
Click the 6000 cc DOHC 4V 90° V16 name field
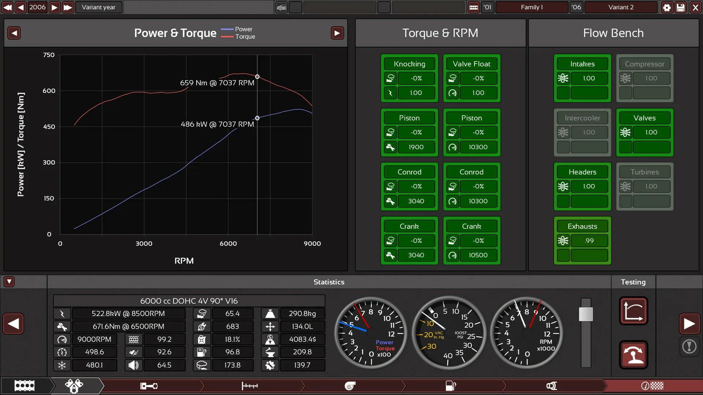tap(189, 301)
